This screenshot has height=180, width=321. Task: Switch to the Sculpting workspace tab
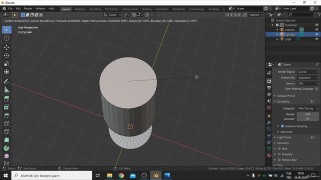(95, 9)
